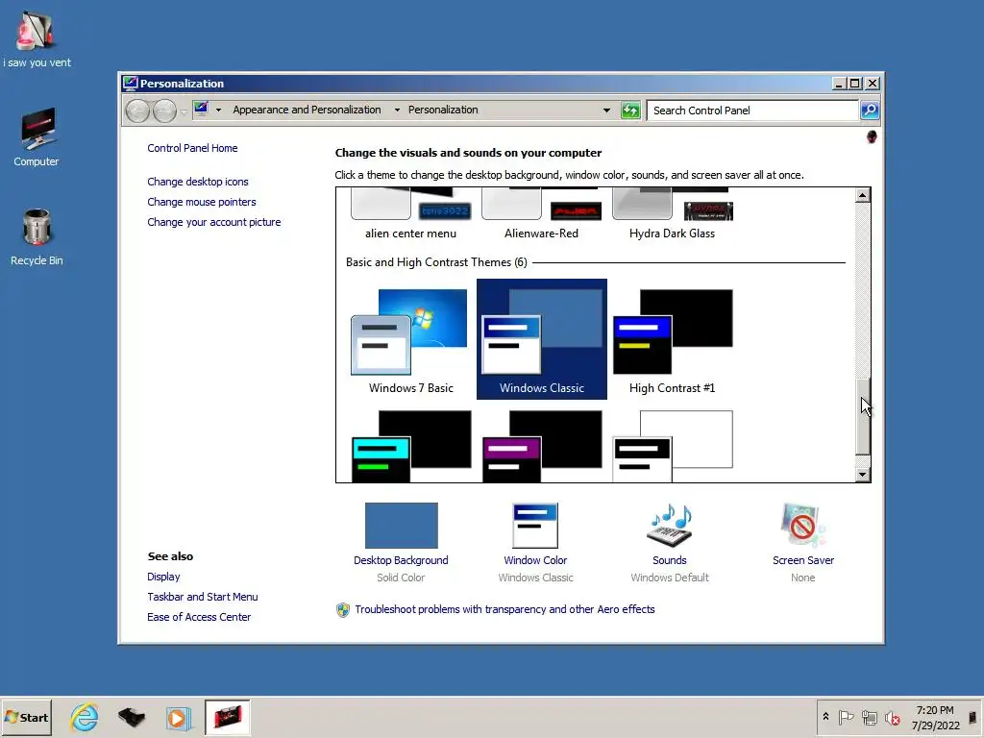
Task: Click the Window Color link label
Action: pyautogui.click(x=535, y=560)
